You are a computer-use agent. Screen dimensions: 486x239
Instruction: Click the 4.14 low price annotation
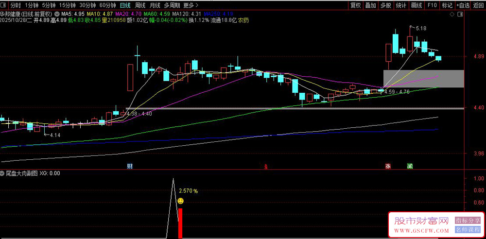tap(55, 135)
